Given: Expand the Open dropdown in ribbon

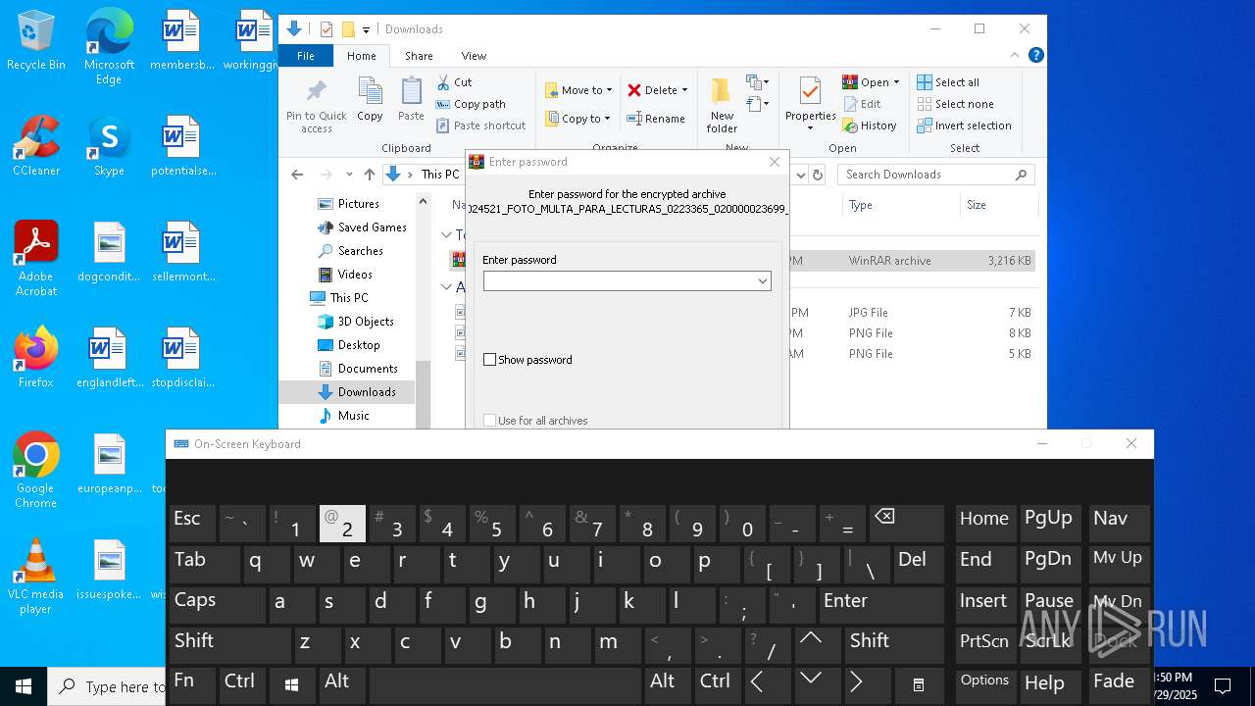Looking at the screenshot, I should (895, 82).
